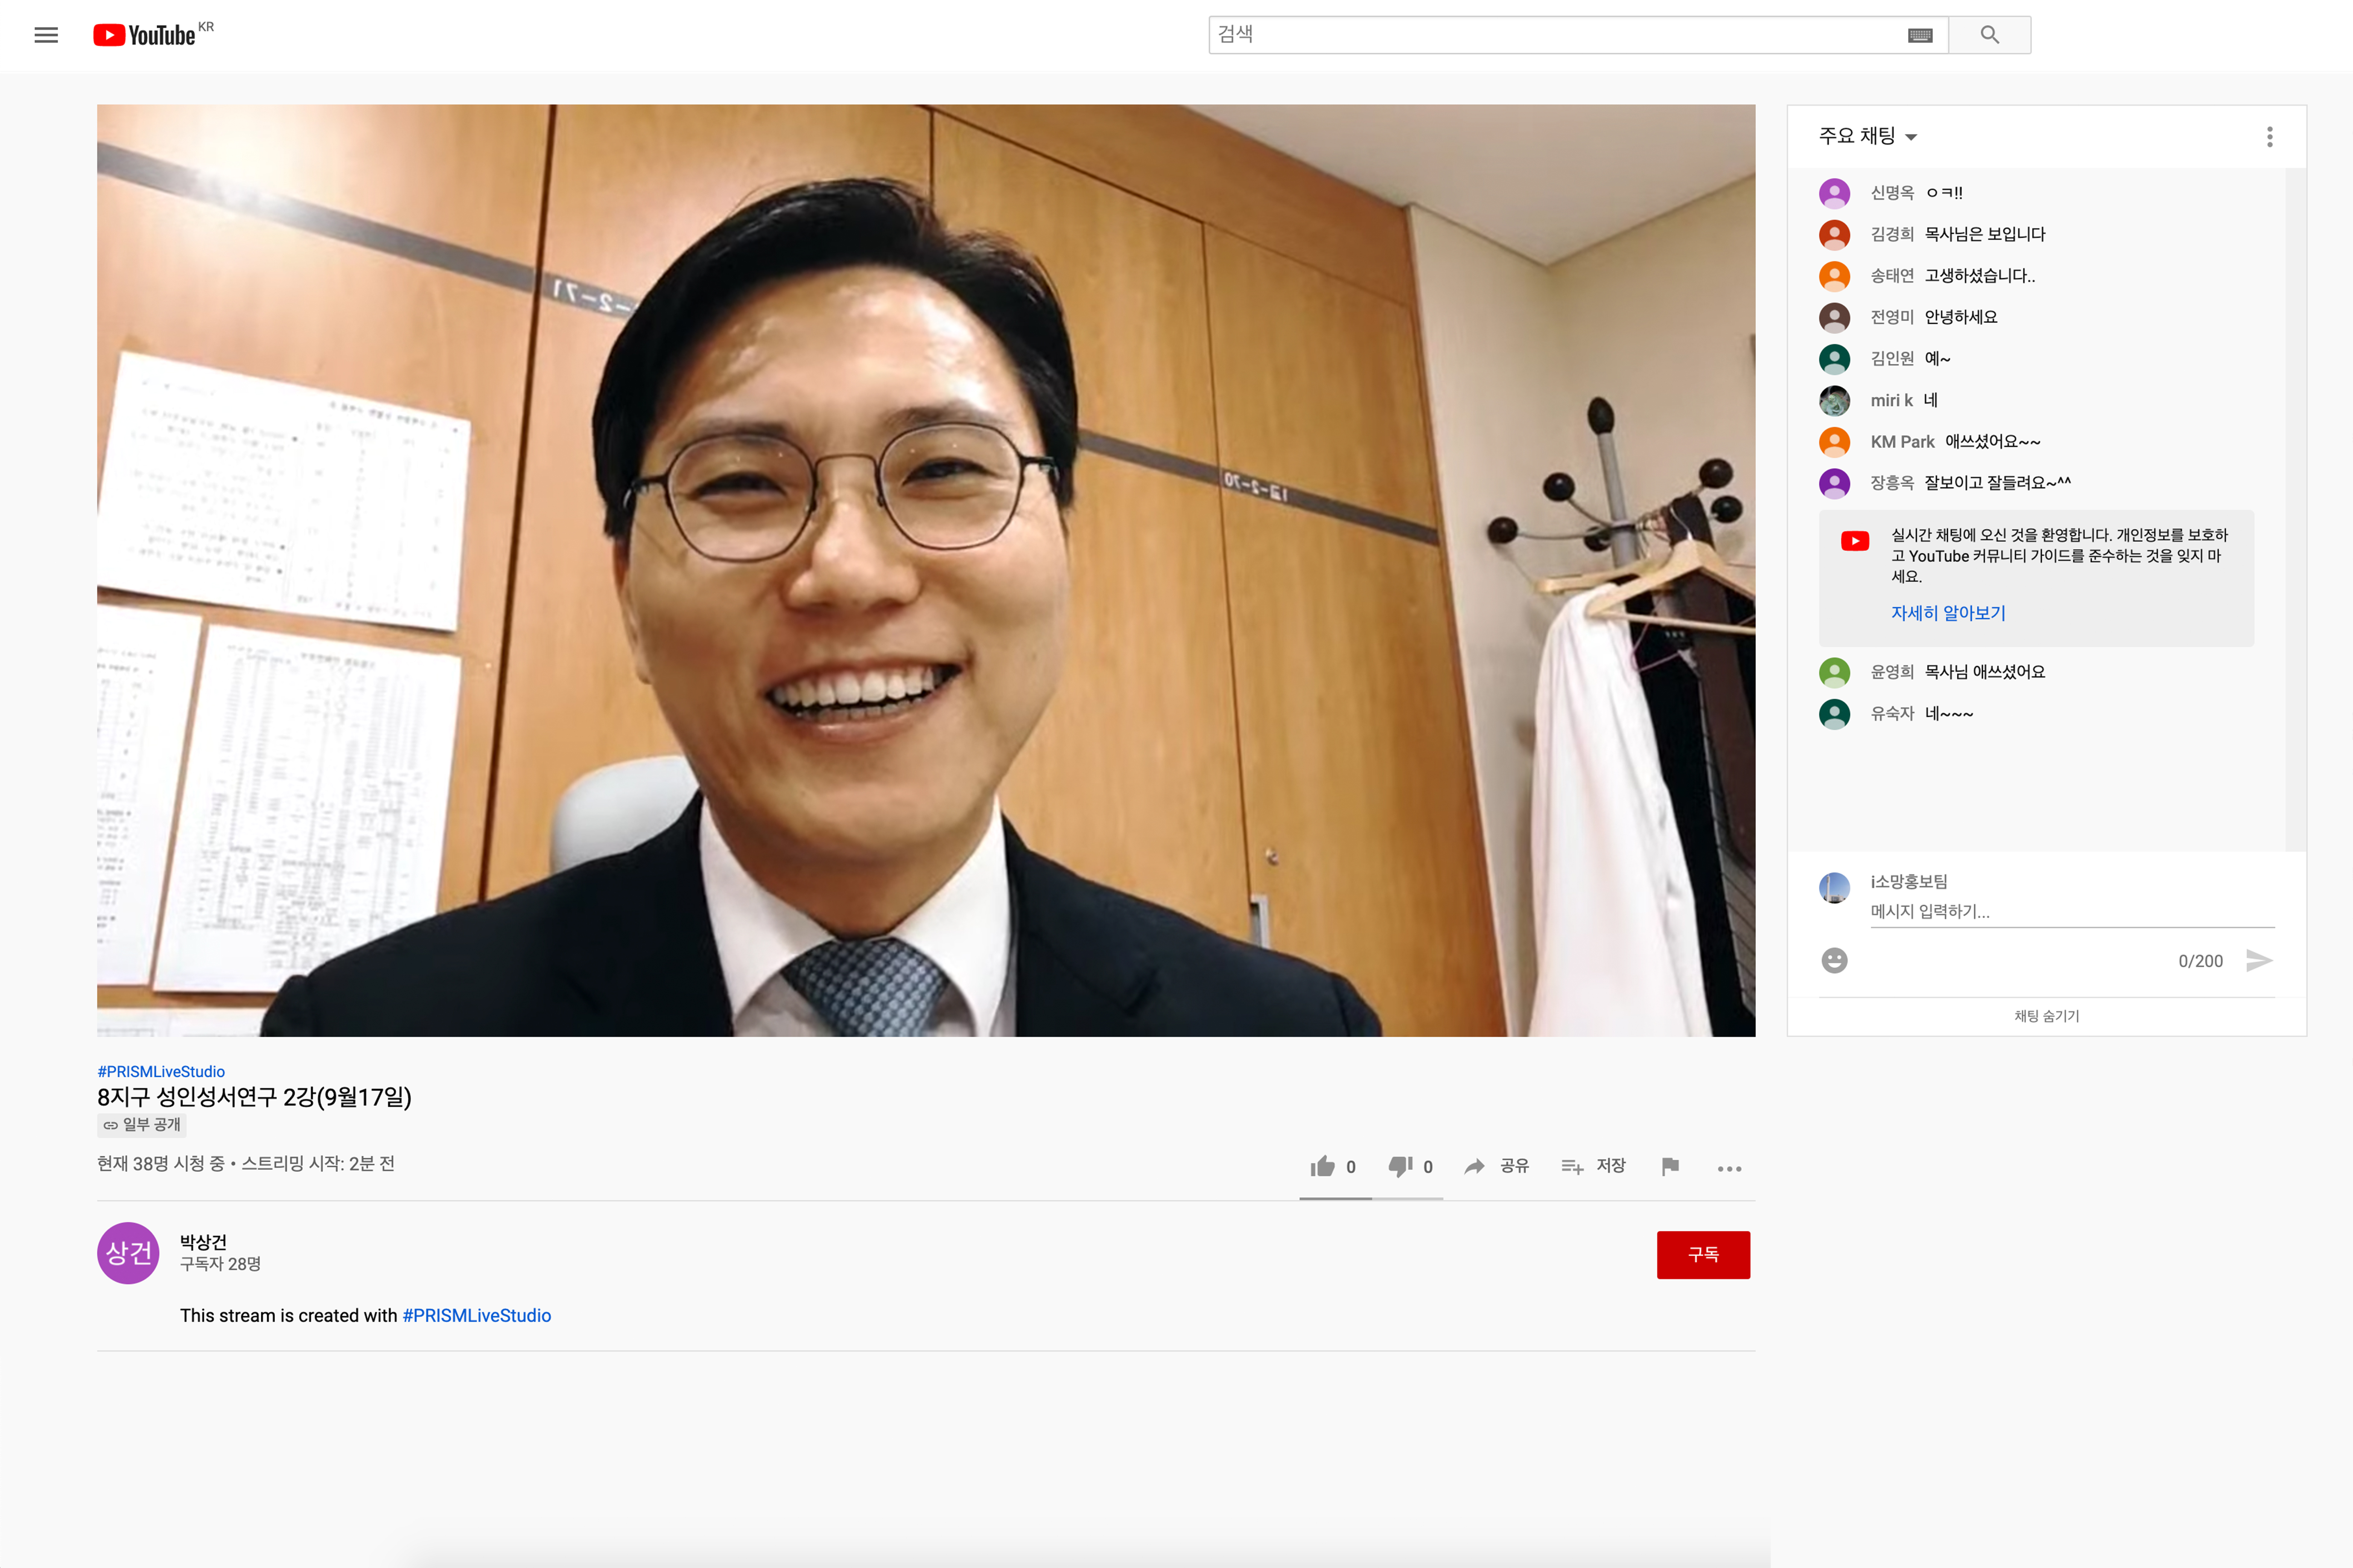The image size is (2353, 1568).
Task: Open the chat three-dot options menu
Action: 2269,137
